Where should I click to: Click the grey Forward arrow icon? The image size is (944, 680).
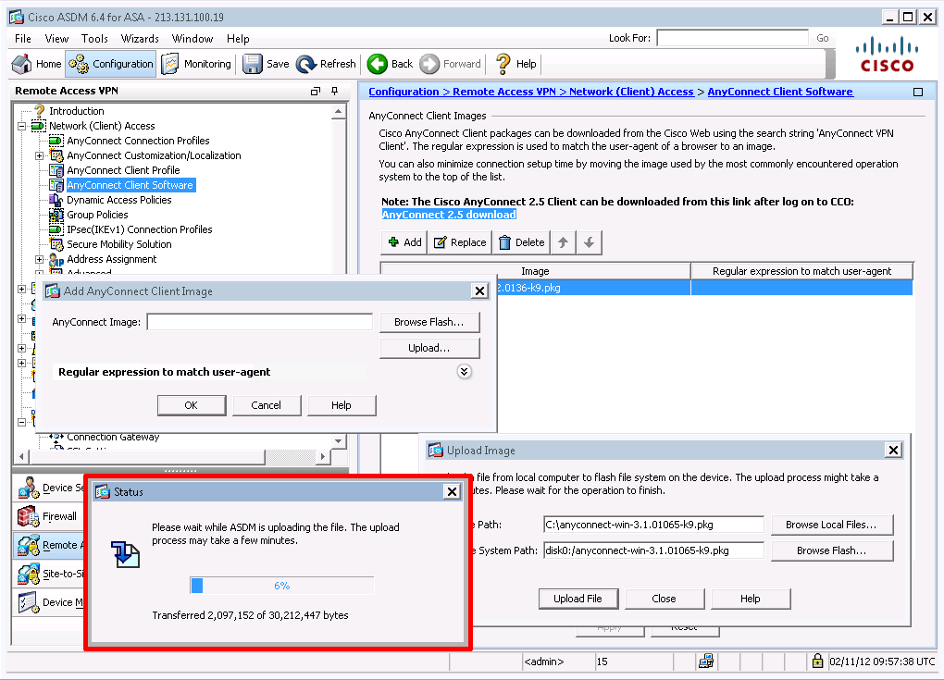(x=429, y=64)
